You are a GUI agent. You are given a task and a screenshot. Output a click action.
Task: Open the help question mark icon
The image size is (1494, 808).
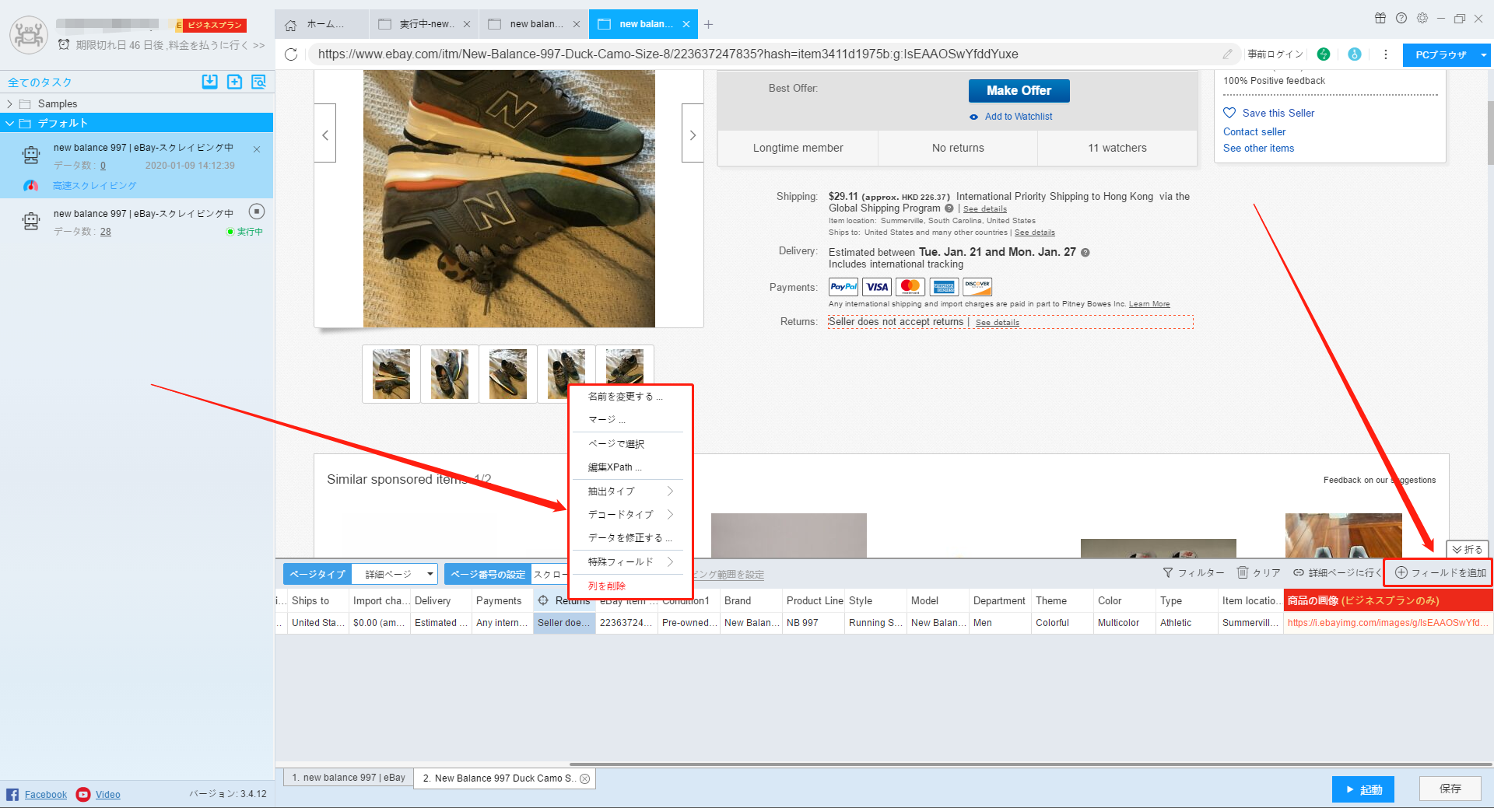click(x=1401, y=18)
